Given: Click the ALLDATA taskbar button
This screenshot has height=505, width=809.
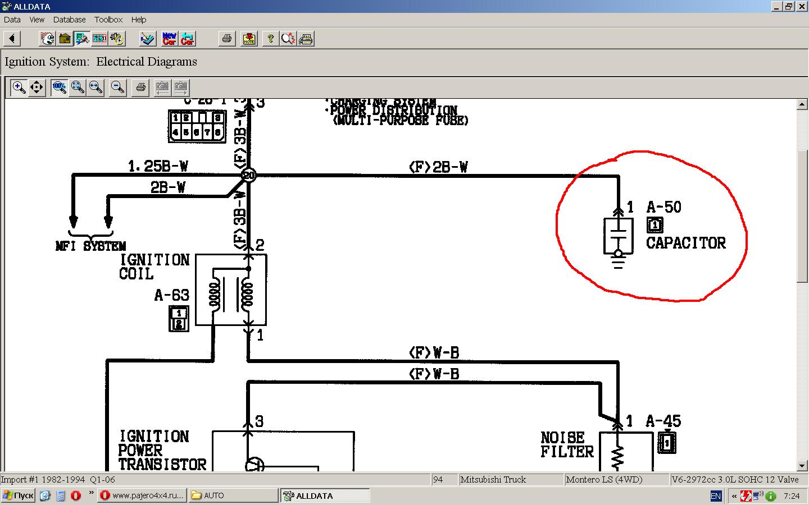Looking at the screenshot, I should pos(325,495).
